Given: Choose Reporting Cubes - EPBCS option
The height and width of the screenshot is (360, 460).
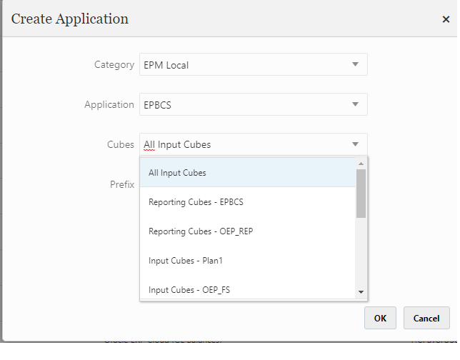Looking at the screenshot, I should pos(248,202).
